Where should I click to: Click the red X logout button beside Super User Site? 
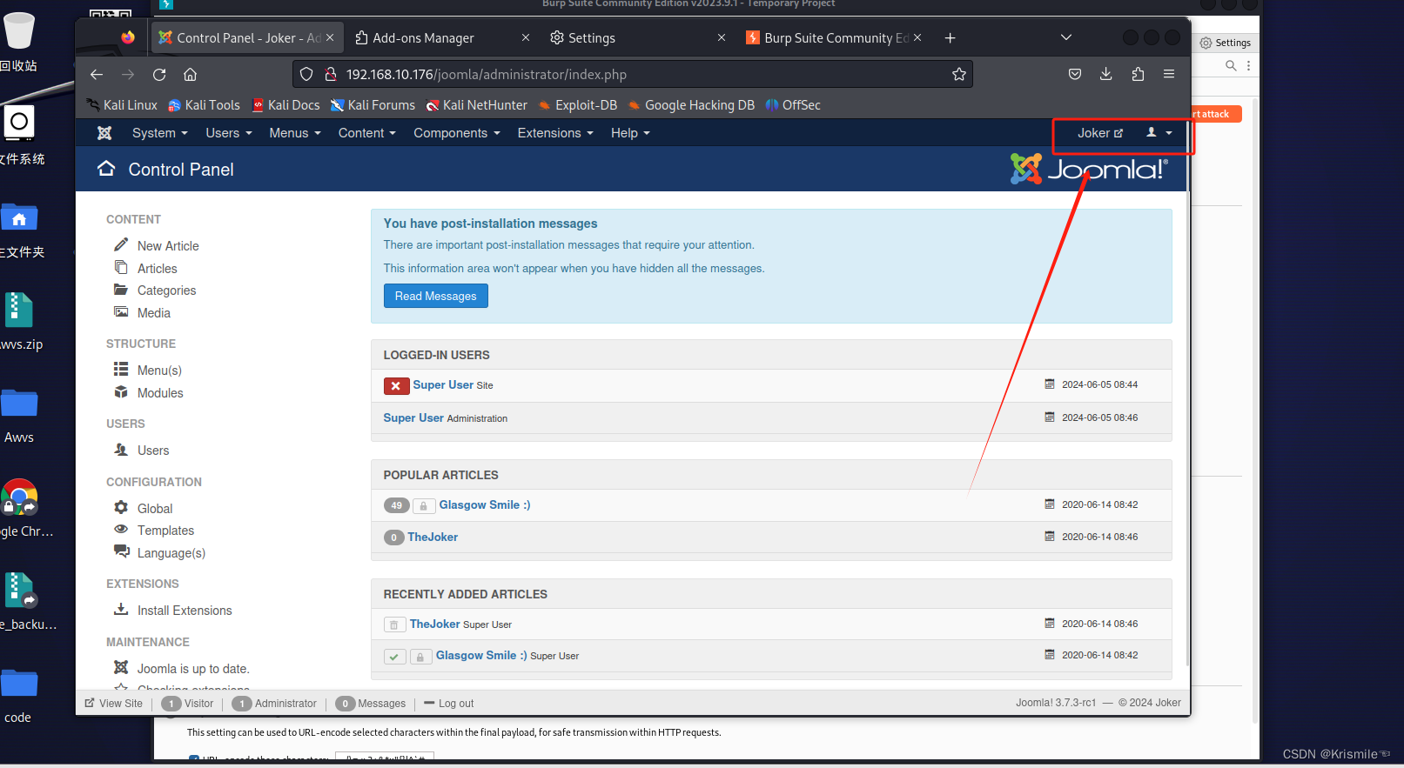pyautogui.click(x=396, y=385)
